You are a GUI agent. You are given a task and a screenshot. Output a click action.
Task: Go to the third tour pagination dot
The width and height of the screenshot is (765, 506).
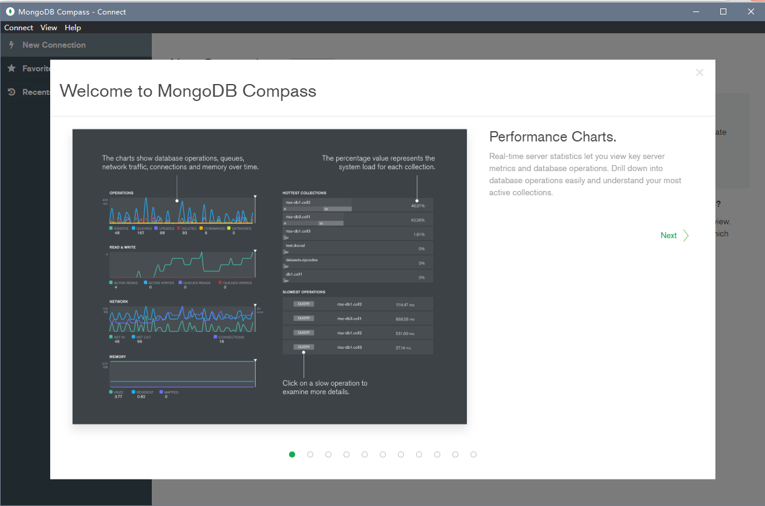[x=328, y=455]
